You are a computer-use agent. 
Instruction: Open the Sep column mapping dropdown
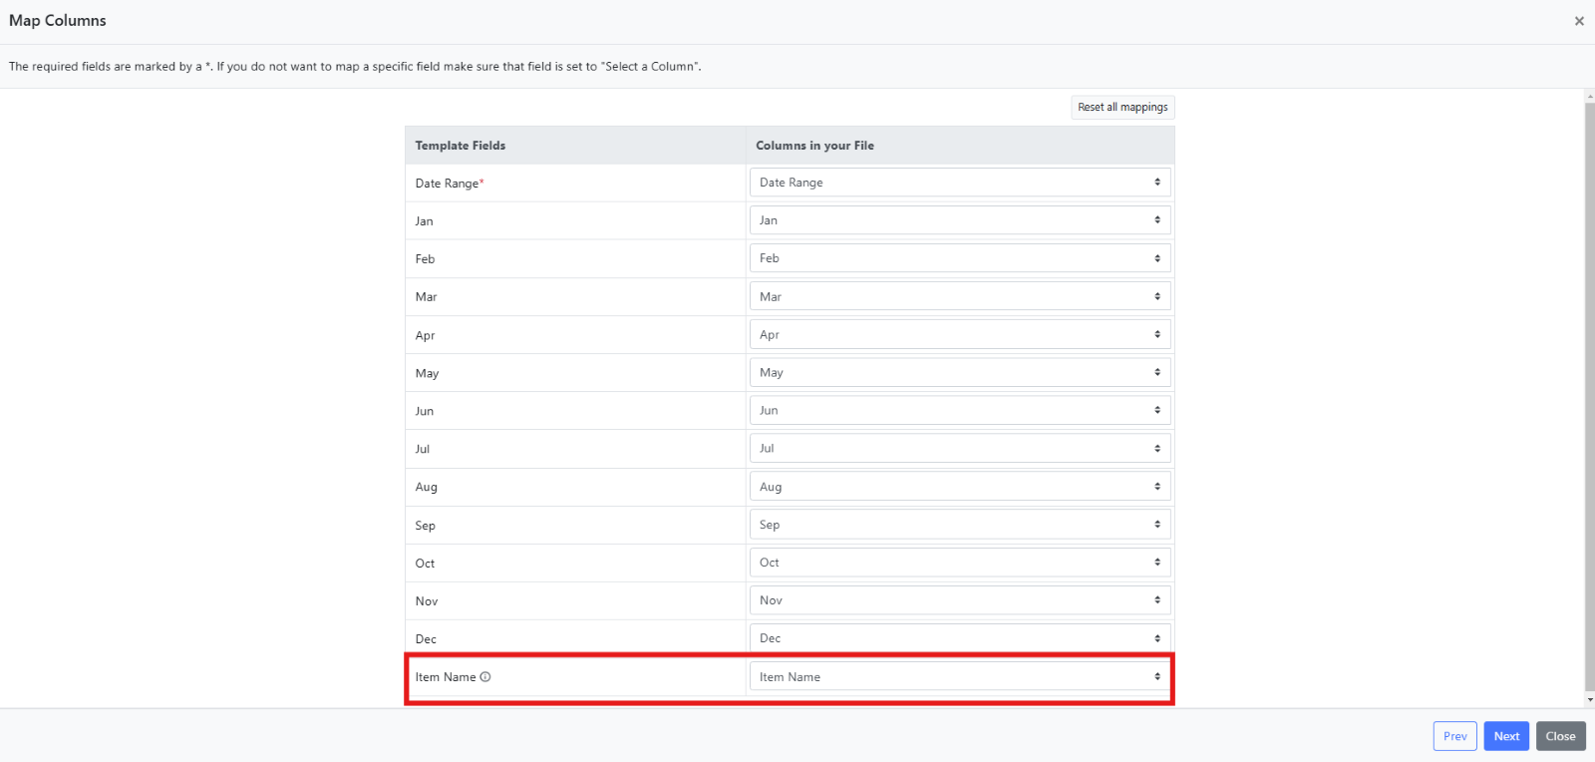point(960,525)
